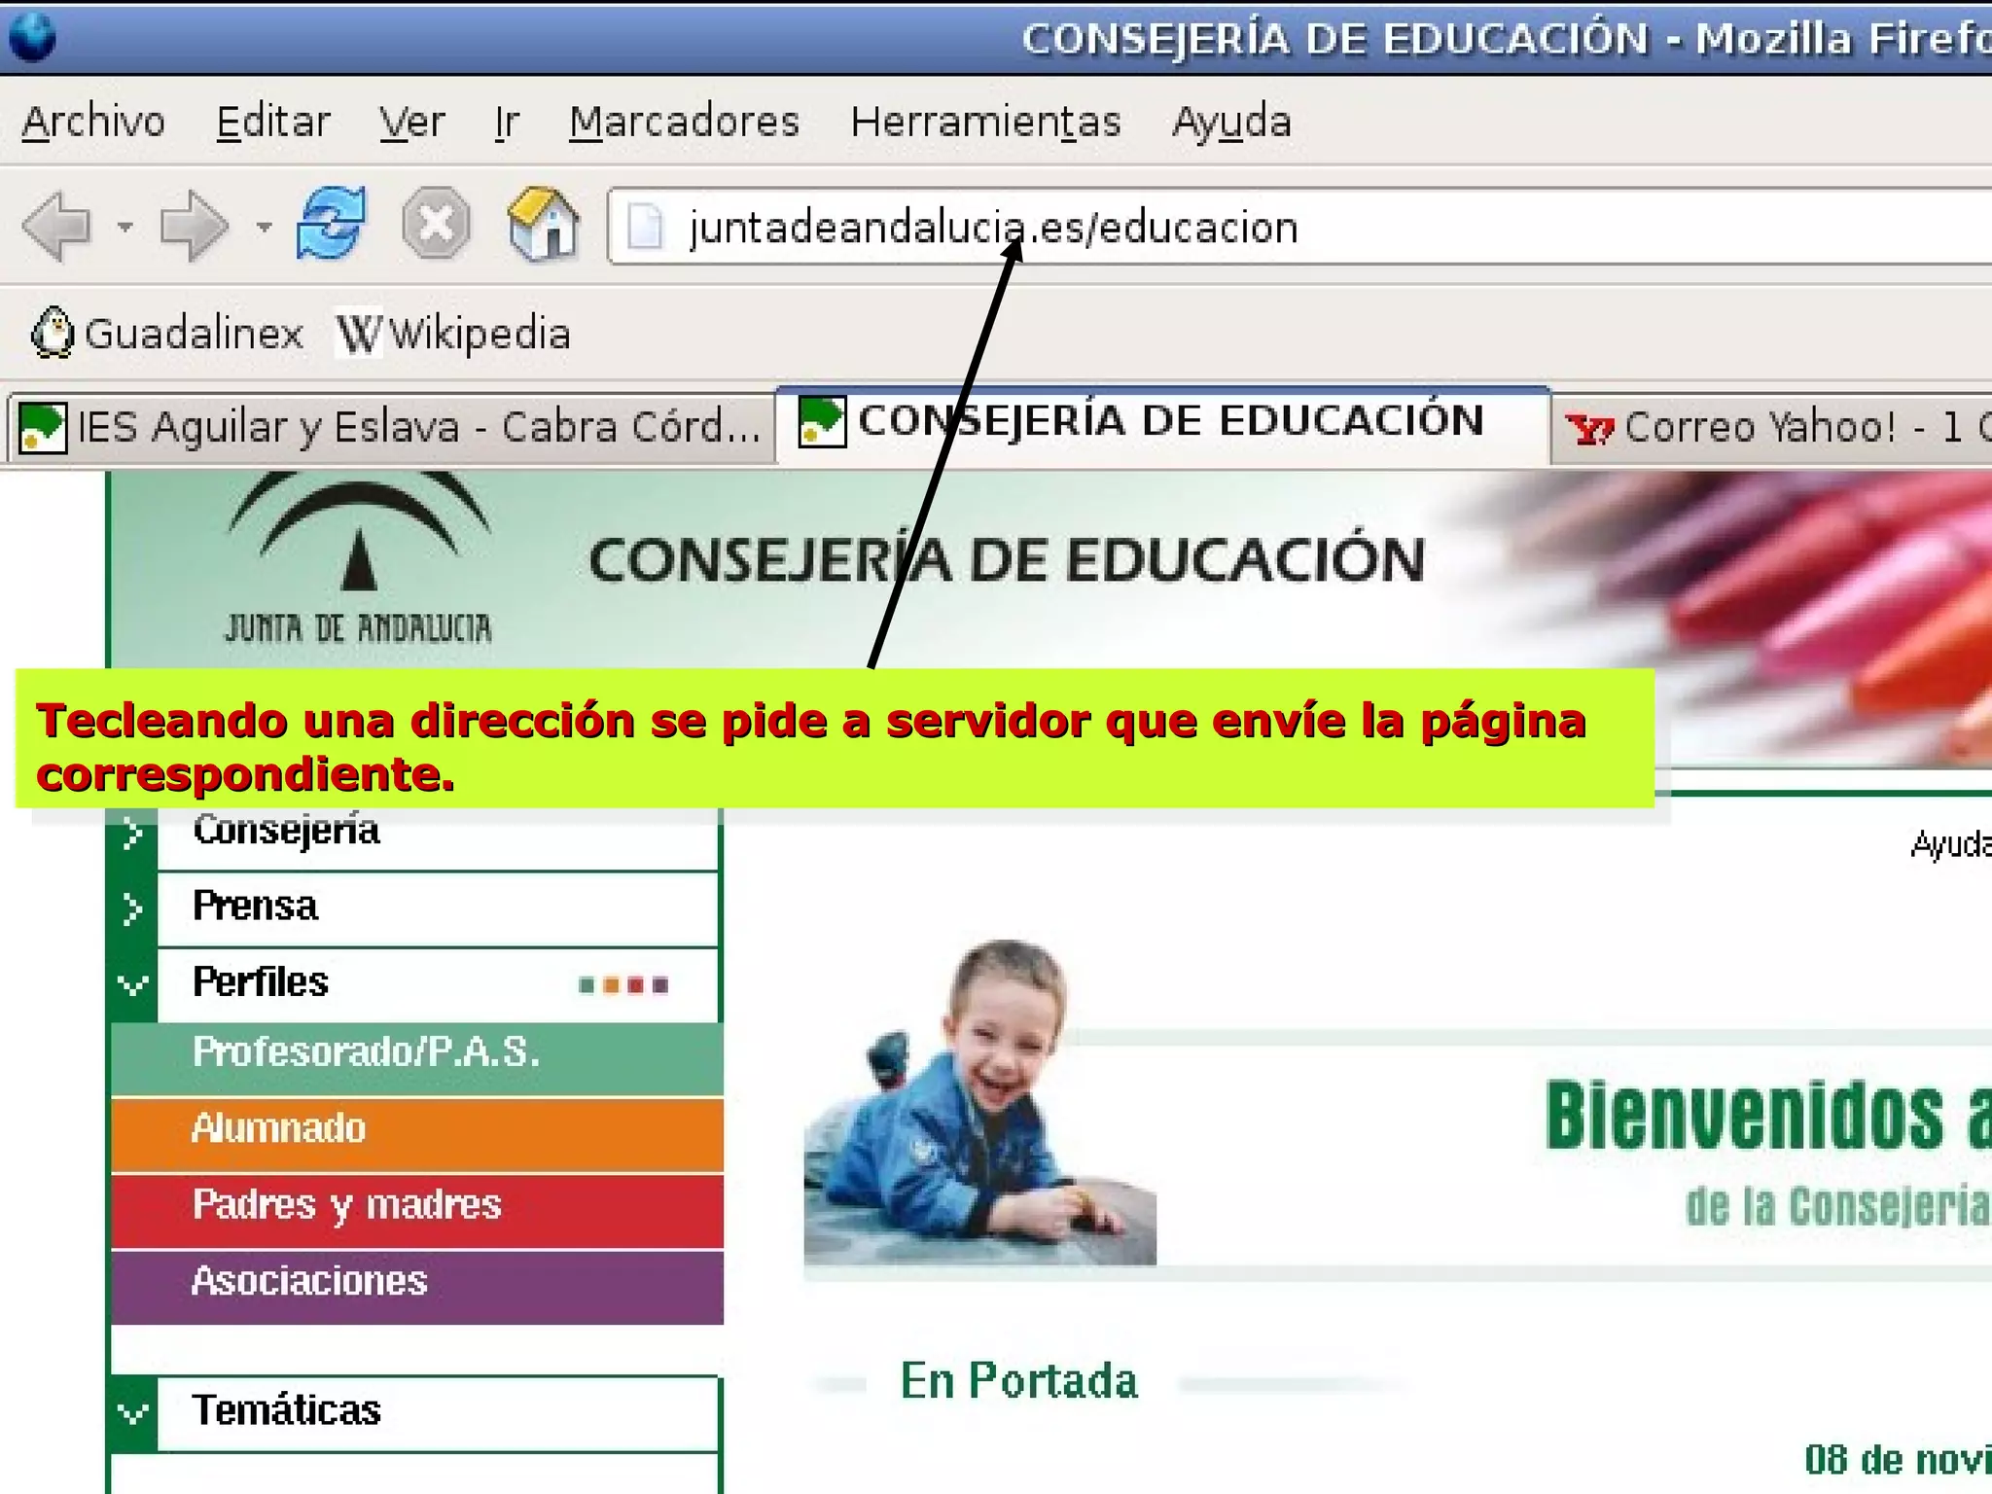Click the page icon in the address bar
This screenshot has width=1992, height=1494.
click(x=644, y=227)
